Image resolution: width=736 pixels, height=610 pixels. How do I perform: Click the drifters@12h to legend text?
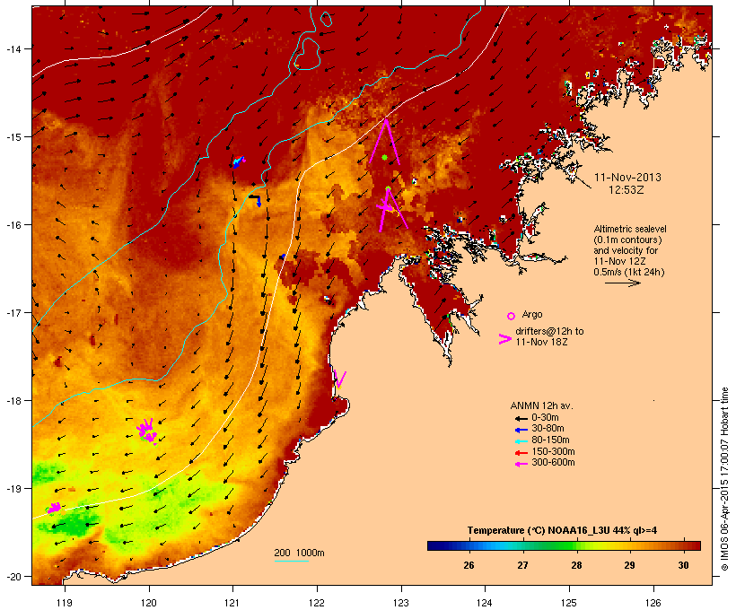pyautogui.click(x=549, y=331)
